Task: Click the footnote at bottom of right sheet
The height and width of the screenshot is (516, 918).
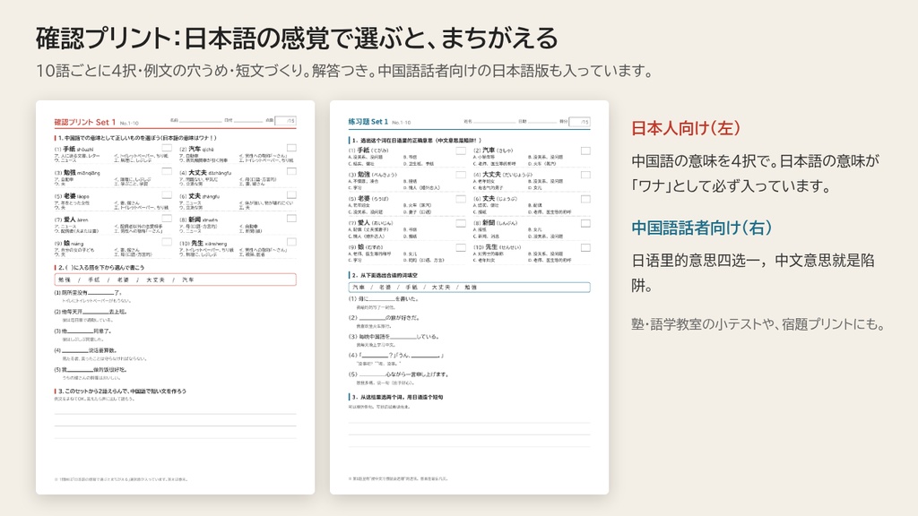Action: click(x=398, y=478)
